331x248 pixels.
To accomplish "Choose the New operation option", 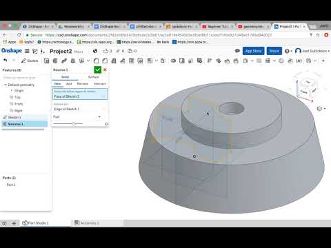I will [57, 84].
